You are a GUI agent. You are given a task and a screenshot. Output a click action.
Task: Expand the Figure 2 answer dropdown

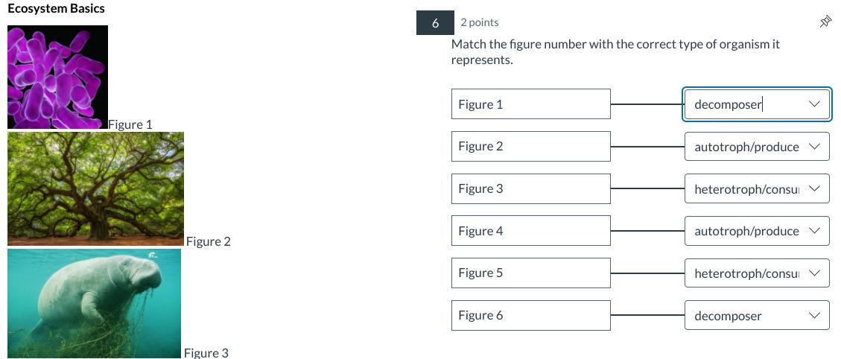click(x=756, y=147)
